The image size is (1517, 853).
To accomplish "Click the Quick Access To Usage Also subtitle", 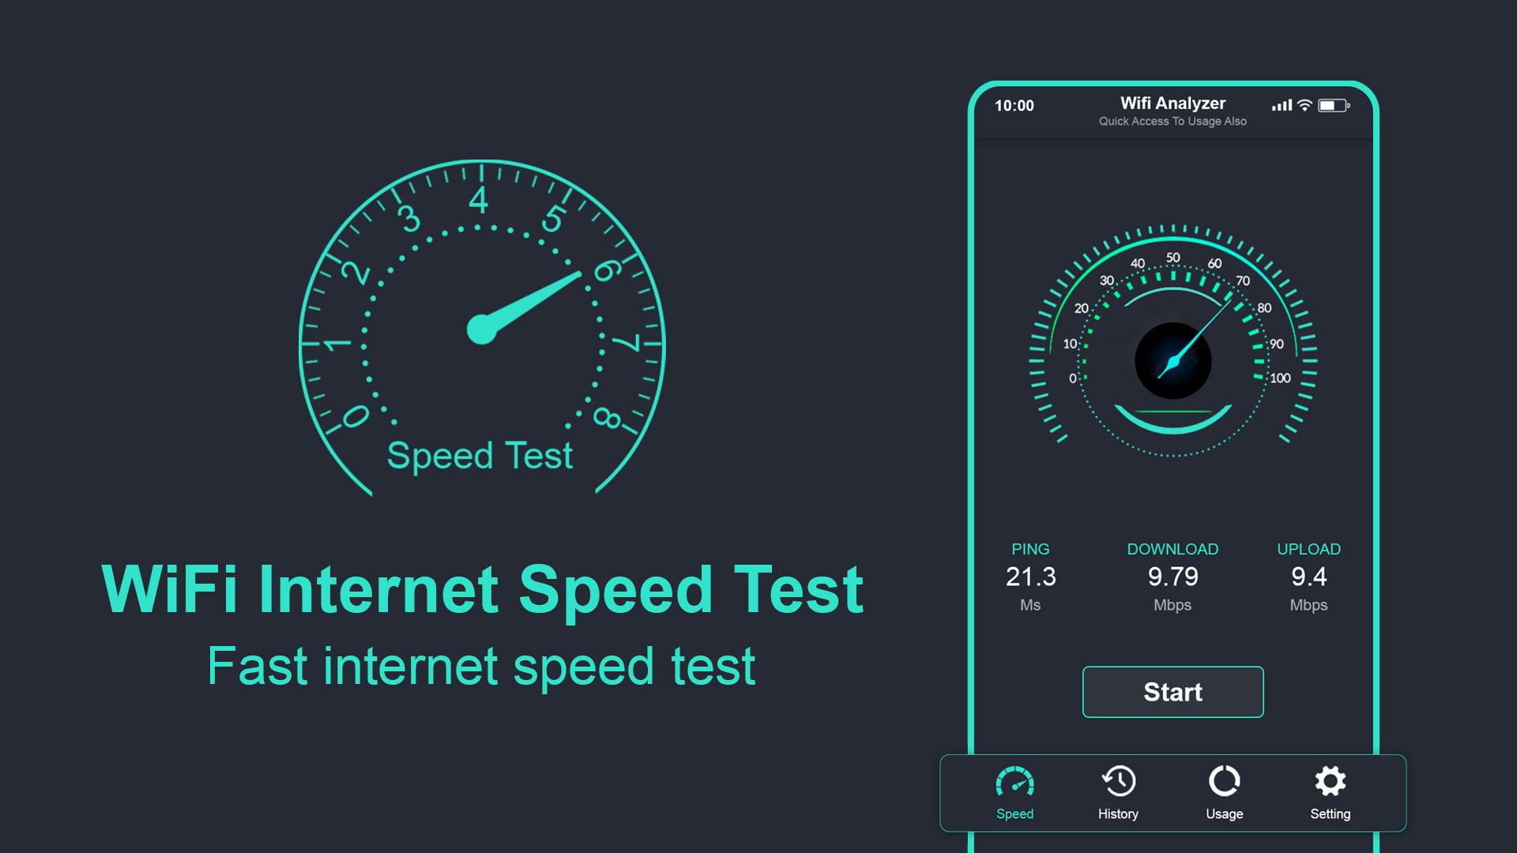I will point(1173,122).
